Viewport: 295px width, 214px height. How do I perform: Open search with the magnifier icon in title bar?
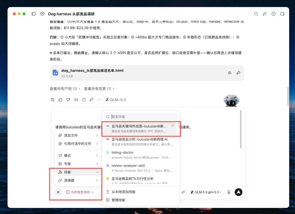(x=256, y=14)
